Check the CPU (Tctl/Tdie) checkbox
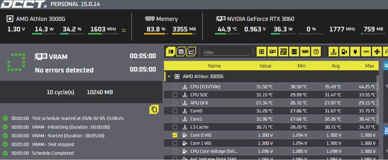The width and height of the screenshot is (388, 160). 175,87
